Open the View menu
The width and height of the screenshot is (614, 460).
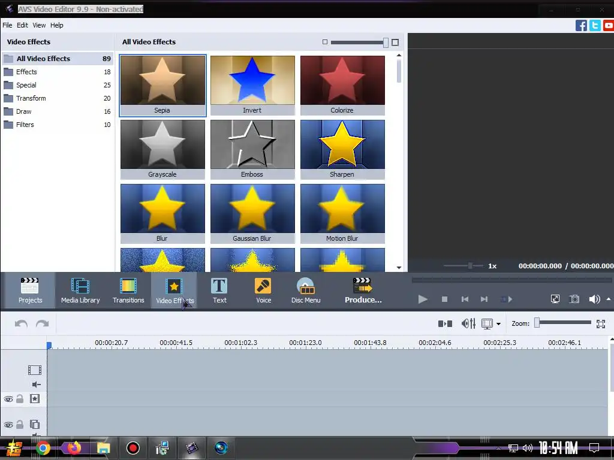point(39,25)
